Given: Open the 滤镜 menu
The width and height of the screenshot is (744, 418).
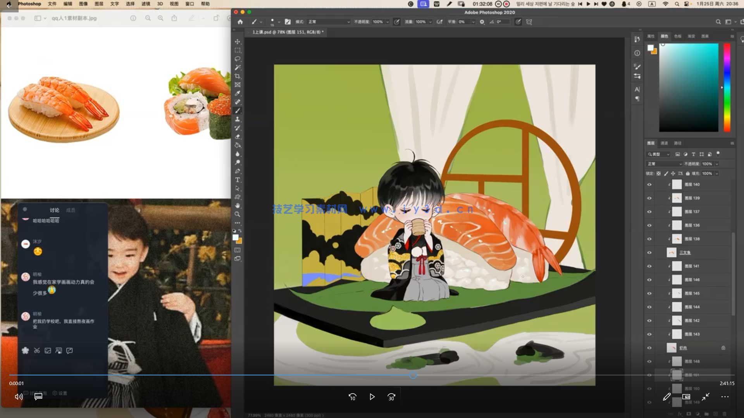Looking at the screenshot, I should pyautogui.click(x=146, y=4).
